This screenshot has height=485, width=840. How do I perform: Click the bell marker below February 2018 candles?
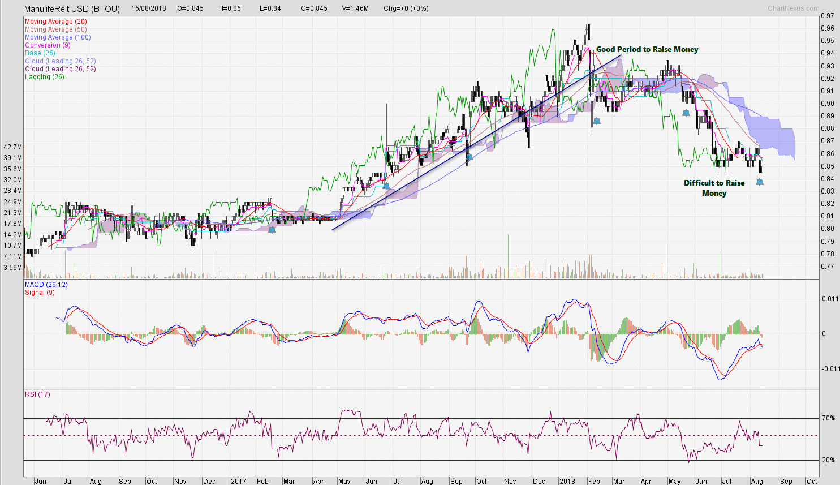(597, 121)
